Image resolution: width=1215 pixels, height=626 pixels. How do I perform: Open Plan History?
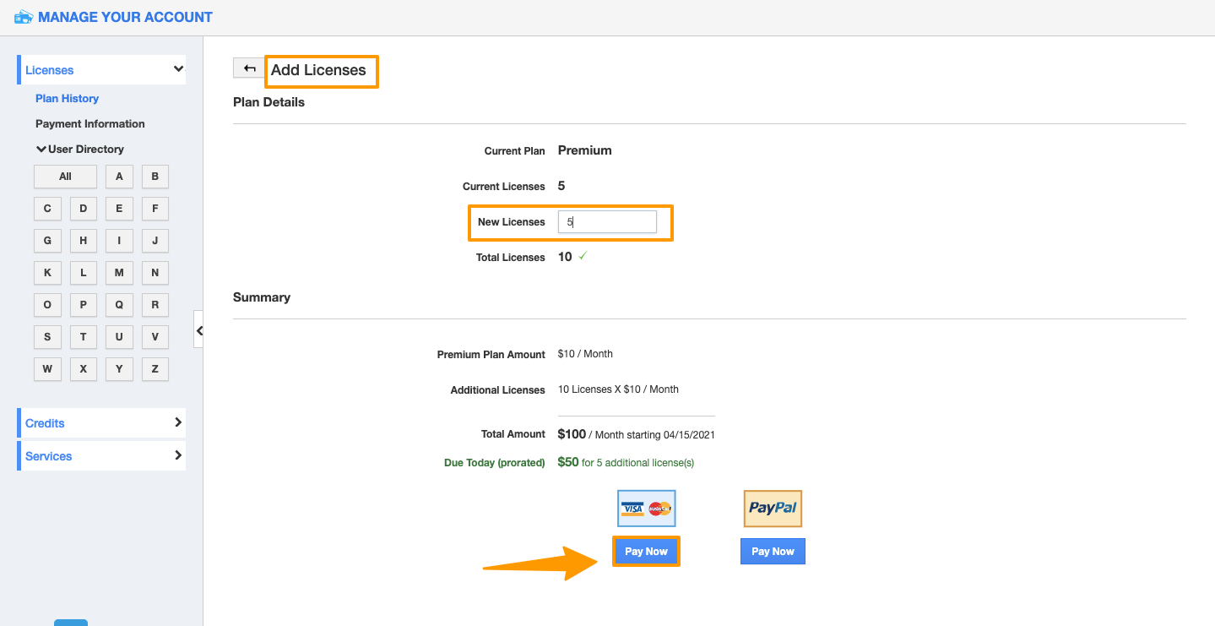point(67,99)
